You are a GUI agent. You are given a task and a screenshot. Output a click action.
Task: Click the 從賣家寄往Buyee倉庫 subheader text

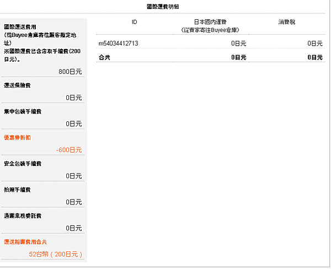coord(210,29)
